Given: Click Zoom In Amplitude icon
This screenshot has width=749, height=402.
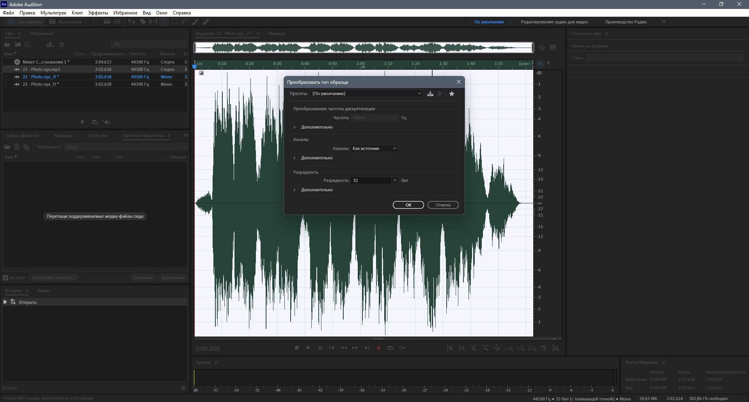Looking at the screenshot, I should tap(450, 348).
